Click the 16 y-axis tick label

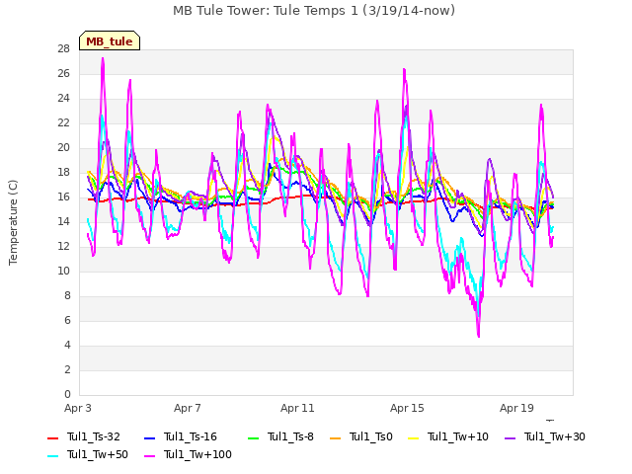point(63,197)
